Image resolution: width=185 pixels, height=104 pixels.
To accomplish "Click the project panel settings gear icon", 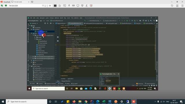I will coord(51,23).
